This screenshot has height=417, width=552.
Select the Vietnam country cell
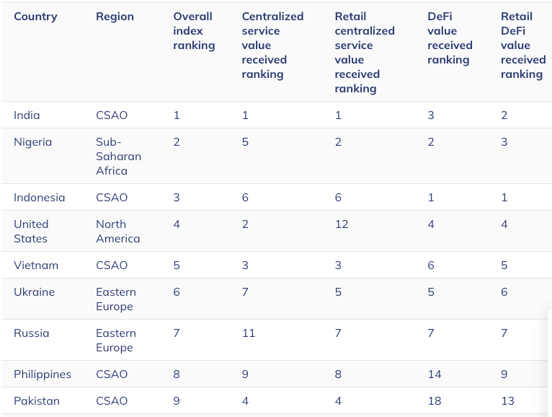(x=36, y=265)
